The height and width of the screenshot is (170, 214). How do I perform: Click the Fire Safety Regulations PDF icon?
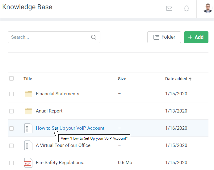coord(28,163)
